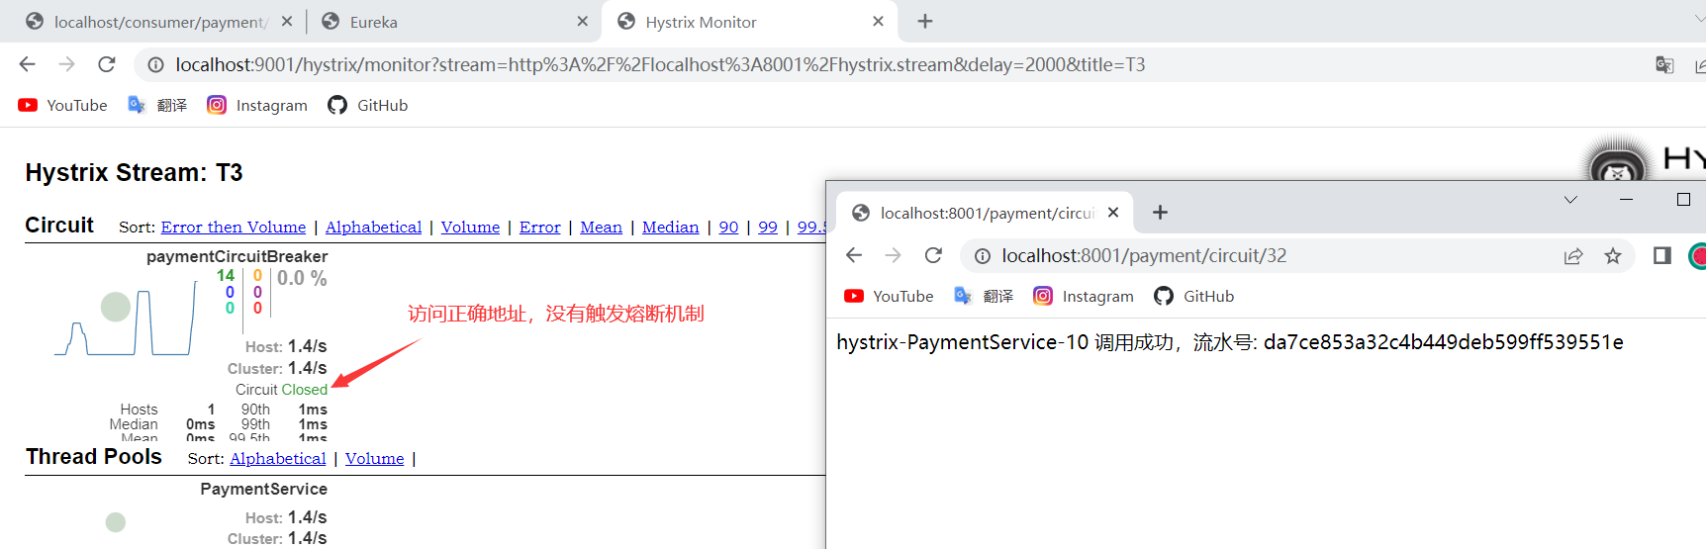Image resolution: width=1706 pixels, height=549 pixels.
Task: Open Instagram bookmark in main browser window
Action: tap(257, 105)
